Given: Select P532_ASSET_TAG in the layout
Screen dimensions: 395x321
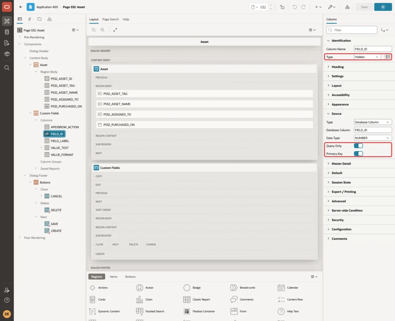Looking at the screenshot, I should [204, 94].
